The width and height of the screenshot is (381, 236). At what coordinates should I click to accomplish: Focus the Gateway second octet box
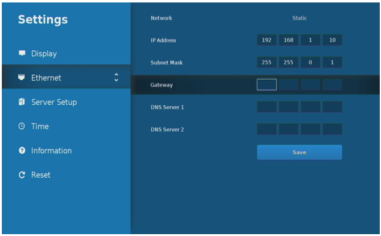289,85
